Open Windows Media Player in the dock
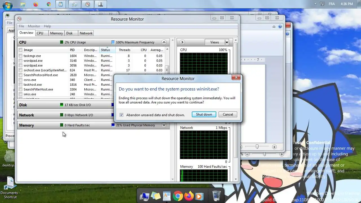Screen dimensions: 361x203 click(x=199, y=196)
